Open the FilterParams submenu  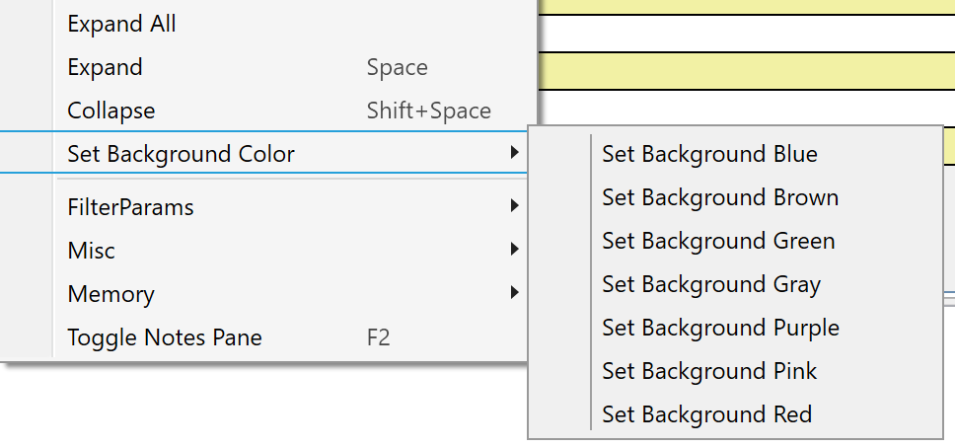[130, 208]
